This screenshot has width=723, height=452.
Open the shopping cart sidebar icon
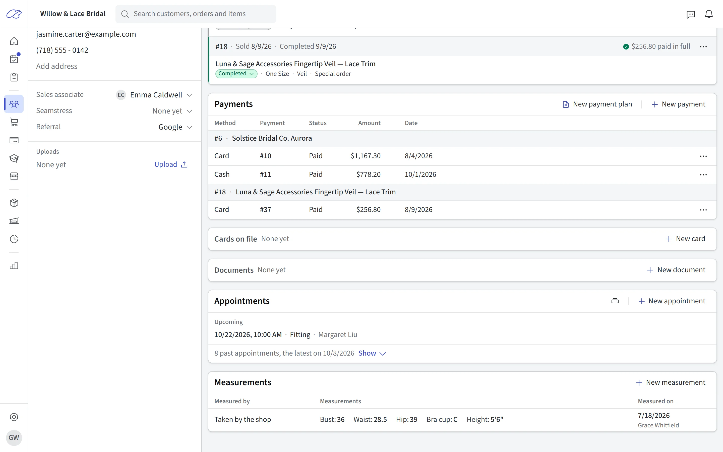click(x=14, y=122)
